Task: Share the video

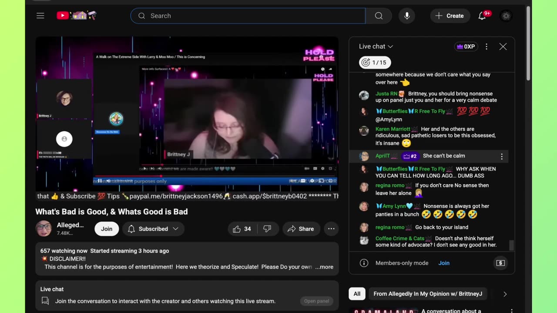Action: click(301, 229)
